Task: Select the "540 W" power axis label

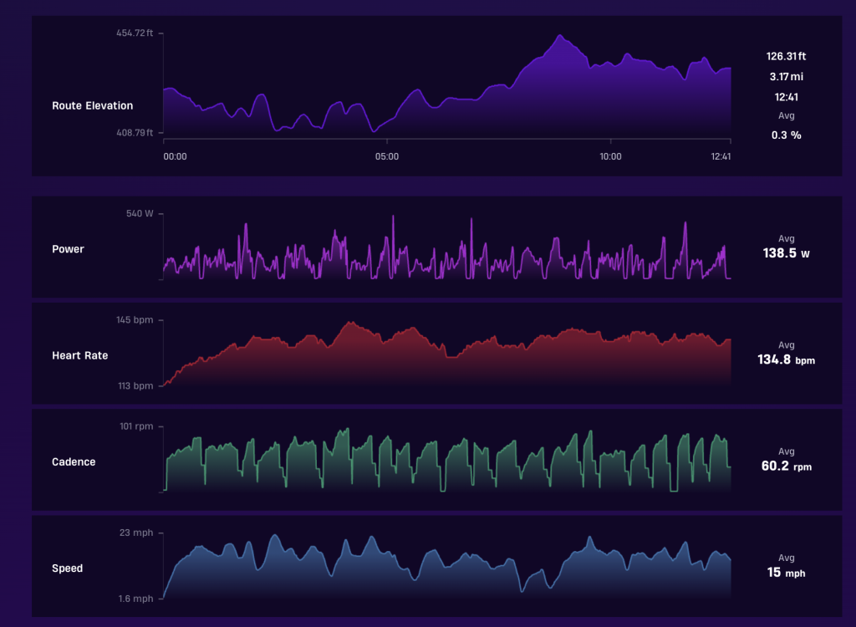Action: (x=140, y=213)
